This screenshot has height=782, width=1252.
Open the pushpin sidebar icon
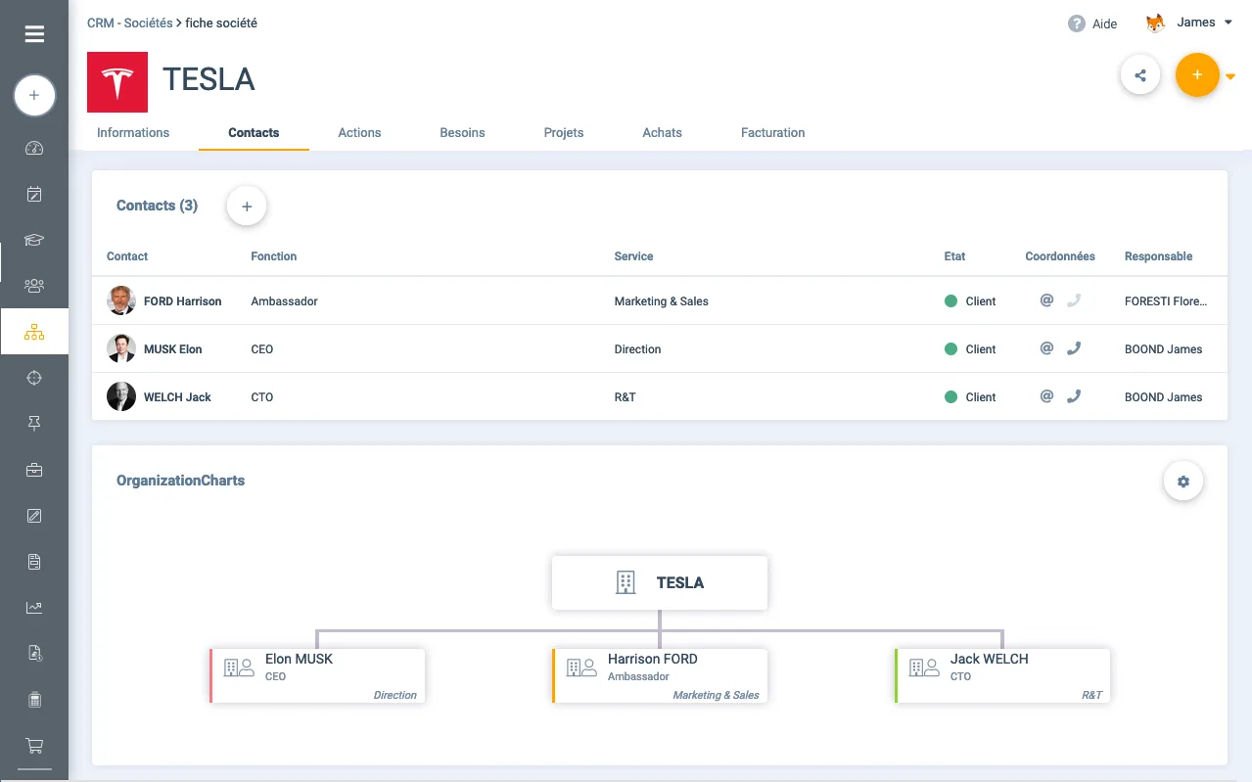pyautogui.click(x=34, y=423)
